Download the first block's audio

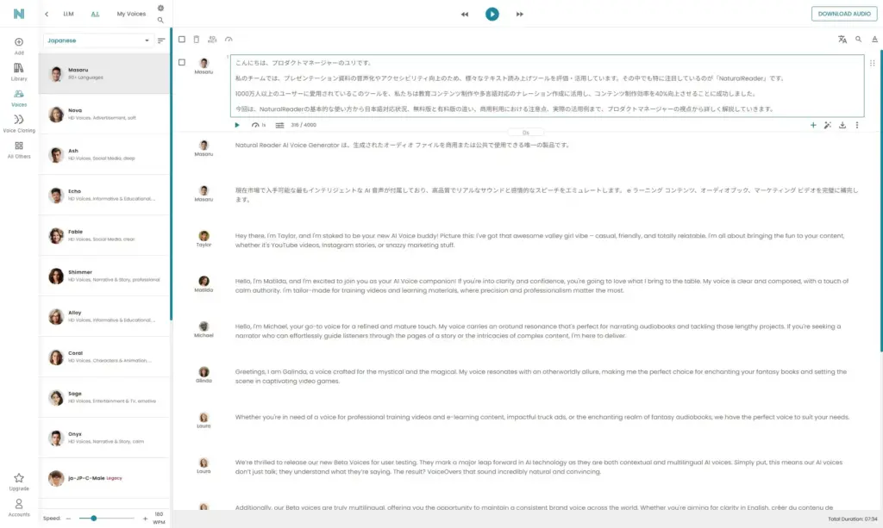coord(842,125)
